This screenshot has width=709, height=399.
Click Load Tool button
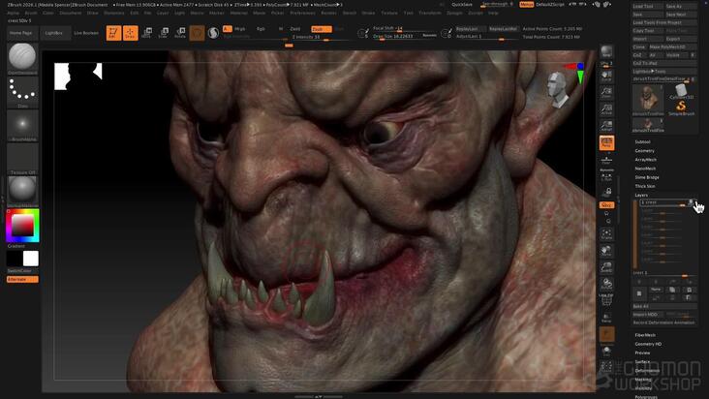pos(648,7)
